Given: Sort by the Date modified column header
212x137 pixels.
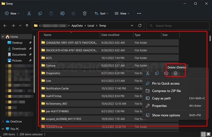Looking at the screenshot, I should (116, 35).
